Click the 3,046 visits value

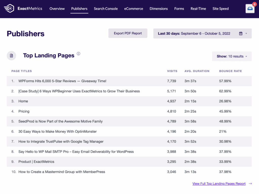pyautogui.click(x=171, y=172)
